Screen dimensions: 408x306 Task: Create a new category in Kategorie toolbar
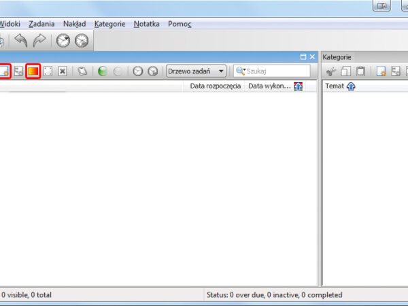tap(381, 71)
